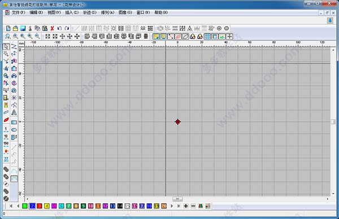This screenshot has height=219, width=339.
Task: Click the red X delete icon
Action: [x=52, y=28]
